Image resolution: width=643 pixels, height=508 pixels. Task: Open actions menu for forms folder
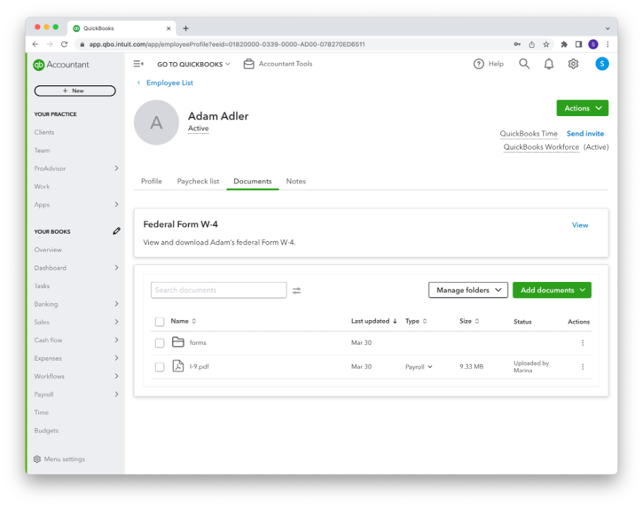click(582, 343)
